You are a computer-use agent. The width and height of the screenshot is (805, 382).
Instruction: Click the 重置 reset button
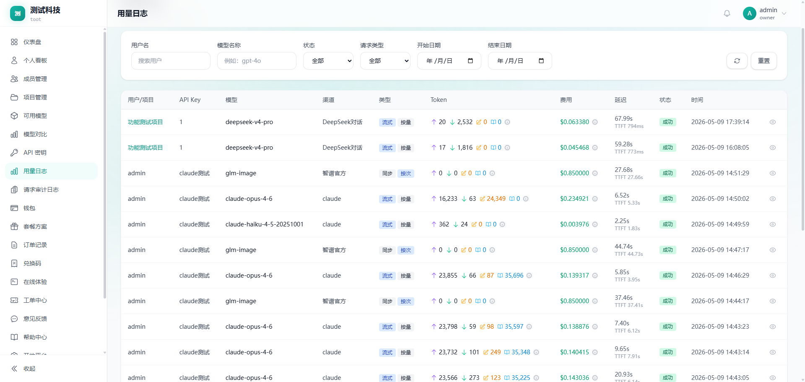764,61
